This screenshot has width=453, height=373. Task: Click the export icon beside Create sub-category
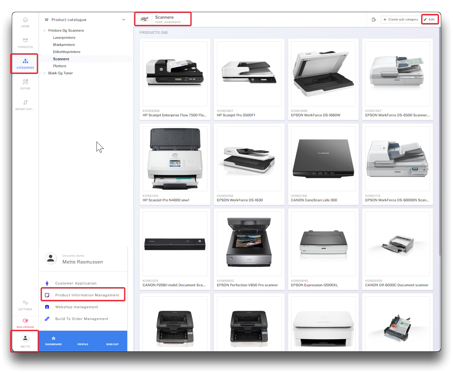(374, 20)
